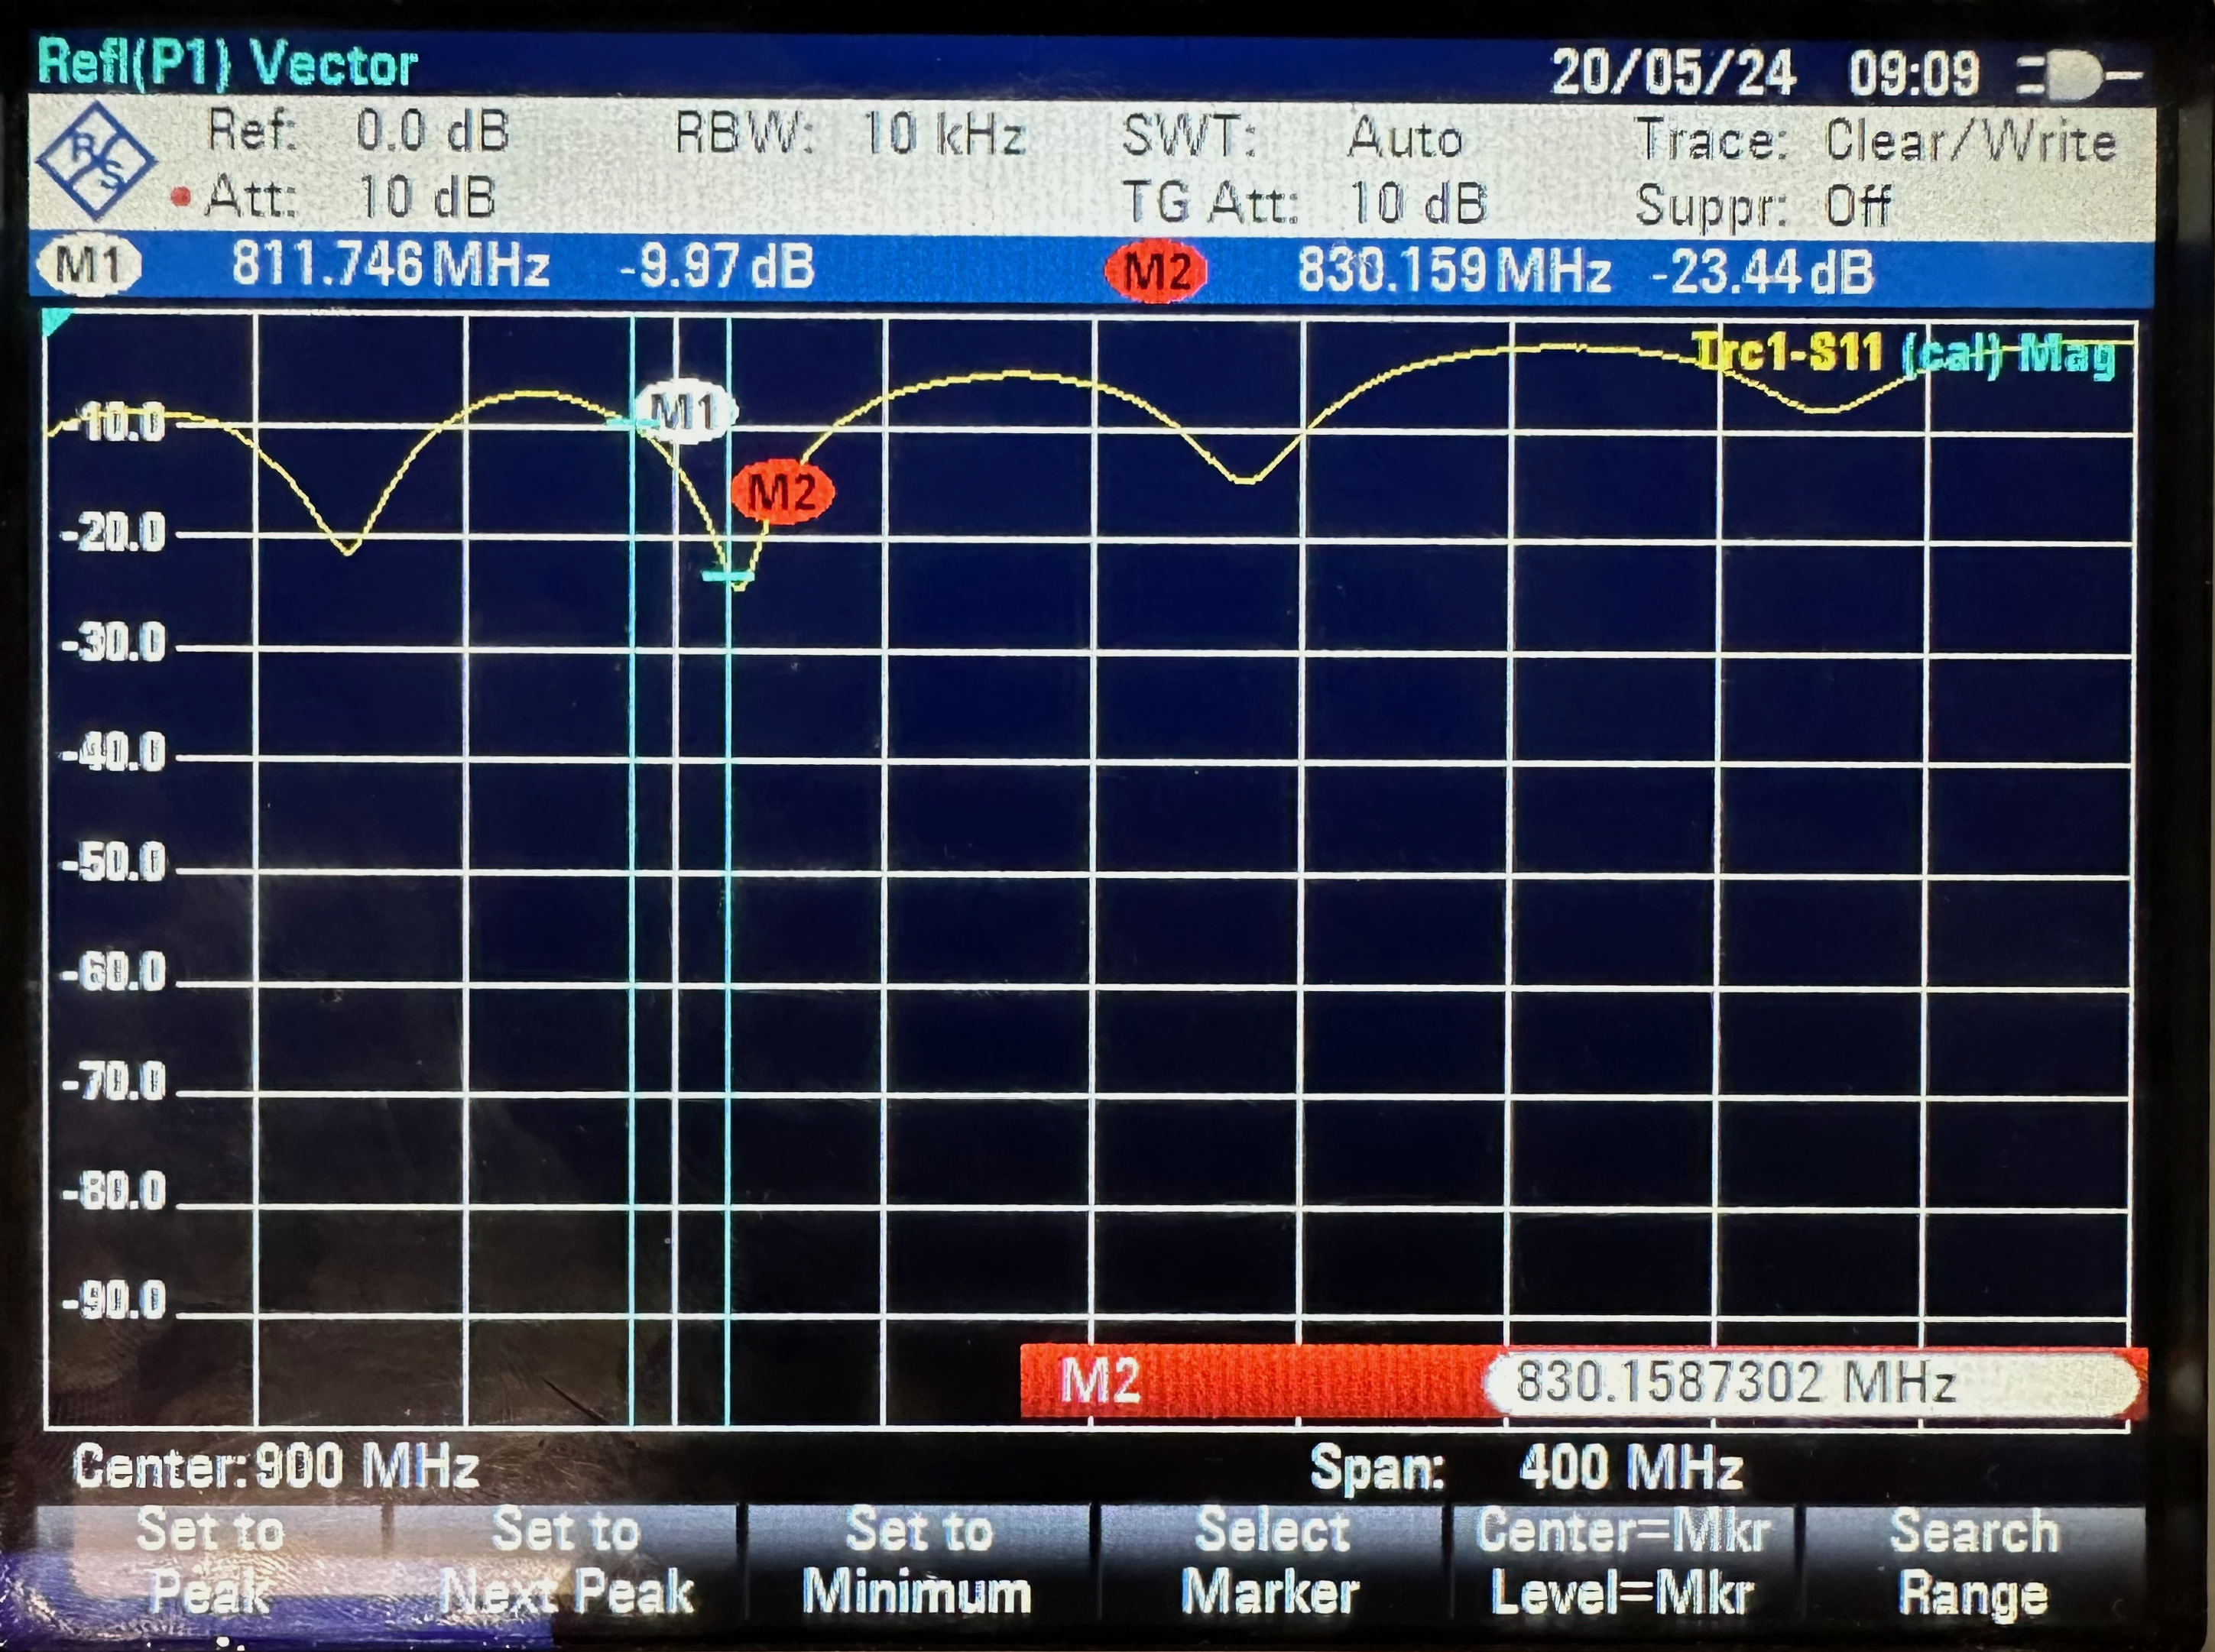
Task: Click the RBW 10 kHz value
Action: pos(944,134)
